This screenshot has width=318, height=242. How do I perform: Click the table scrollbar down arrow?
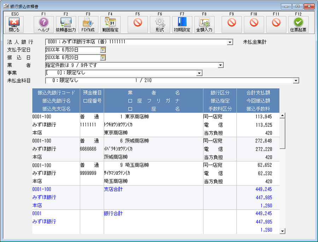[282, 231]
